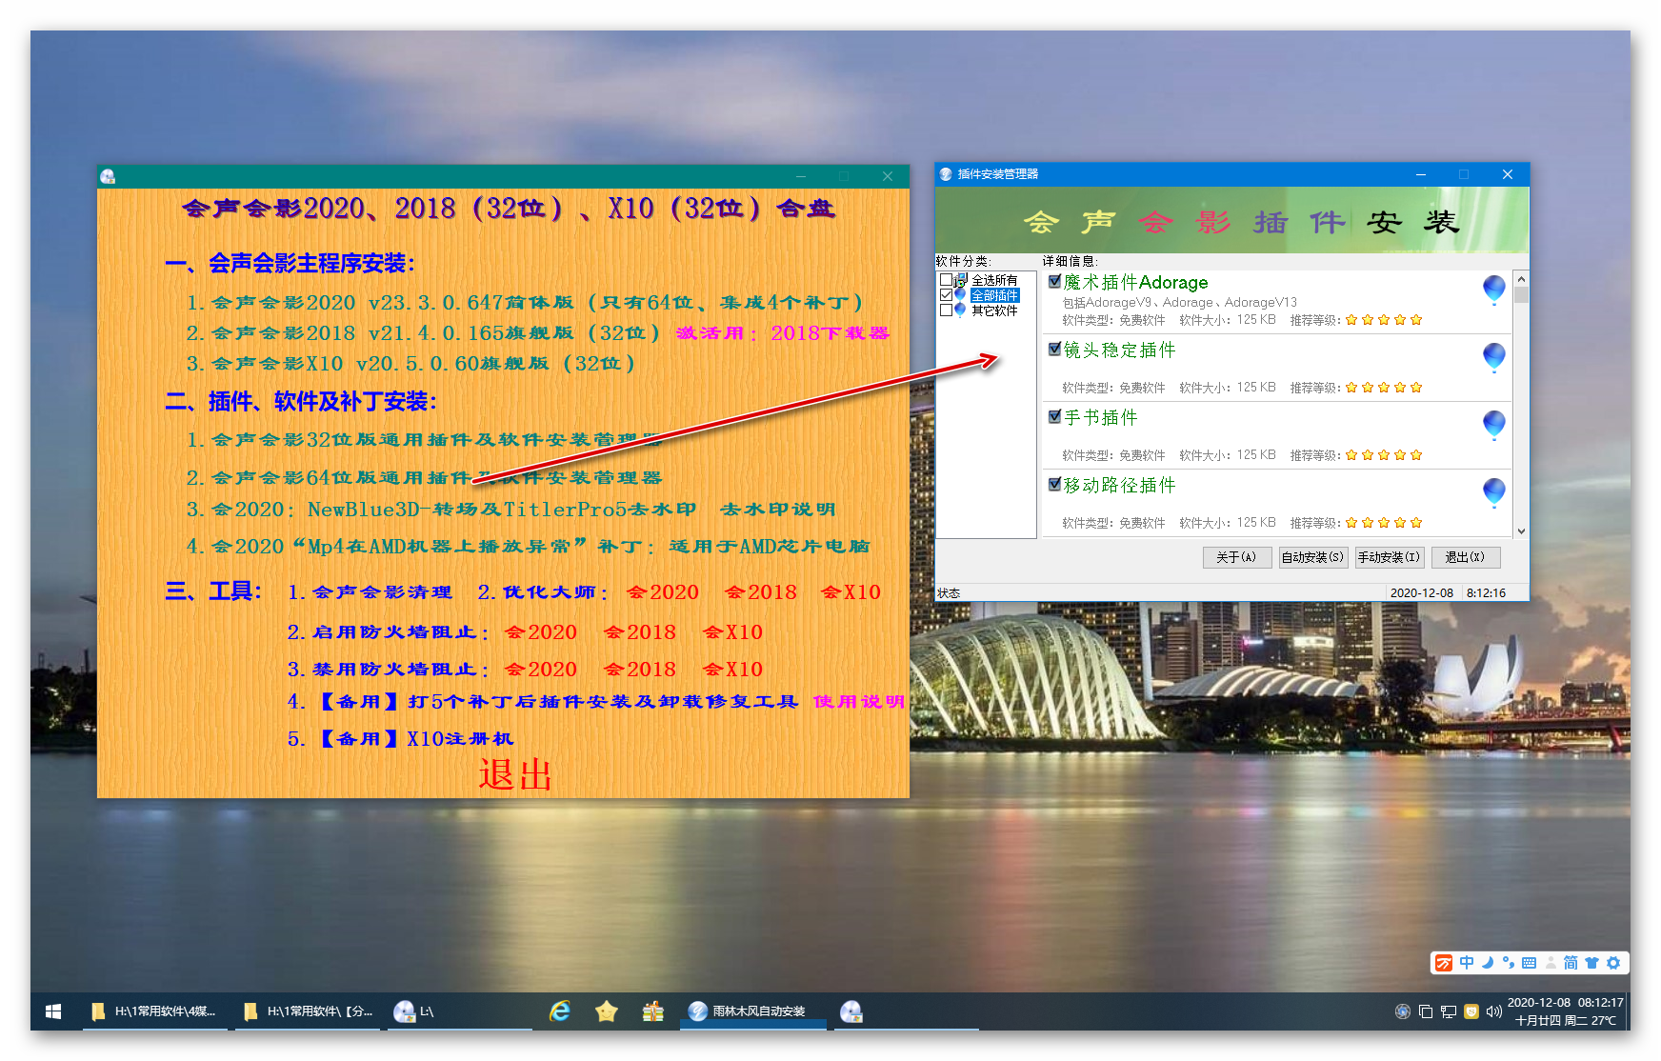Open the Windows Start menu
The image size is (1661, 1061).
tap(53, 1011)
